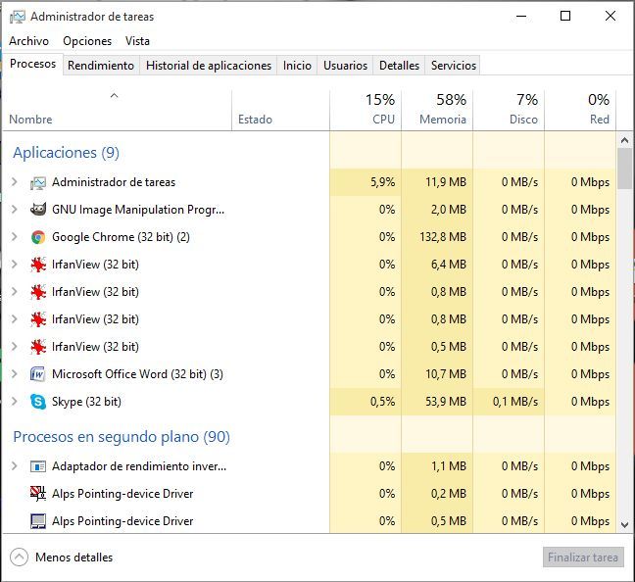Select the 5,9% CPU value cell
The width and height of the screenshot is (635, 582).
click(x=366, y=182)
